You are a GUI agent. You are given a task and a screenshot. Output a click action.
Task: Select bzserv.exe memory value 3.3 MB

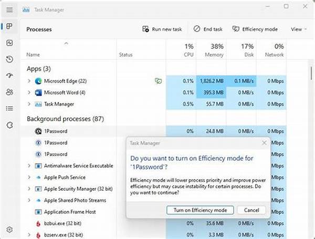click(x=216, y=235)
